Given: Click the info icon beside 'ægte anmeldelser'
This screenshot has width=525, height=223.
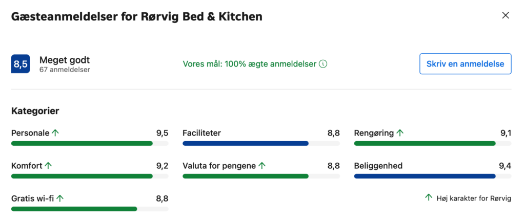Looking at the screenshot, I should pyautogui.click(x=323, y=64).
